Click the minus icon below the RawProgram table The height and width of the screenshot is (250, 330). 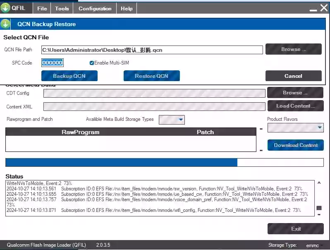pos(261,150)
